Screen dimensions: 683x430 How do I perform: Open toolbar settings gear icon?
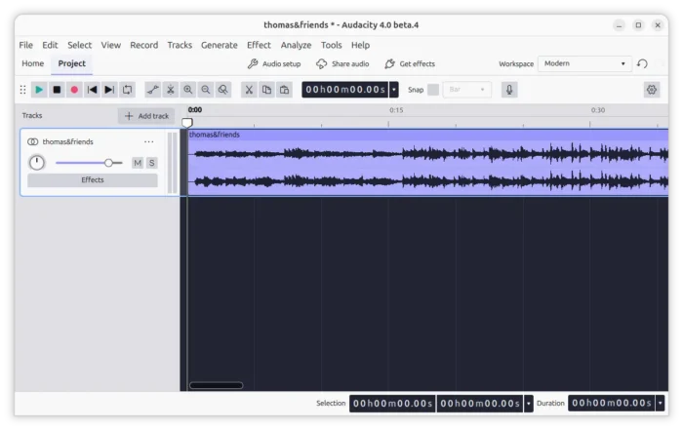tap(652, 90)
